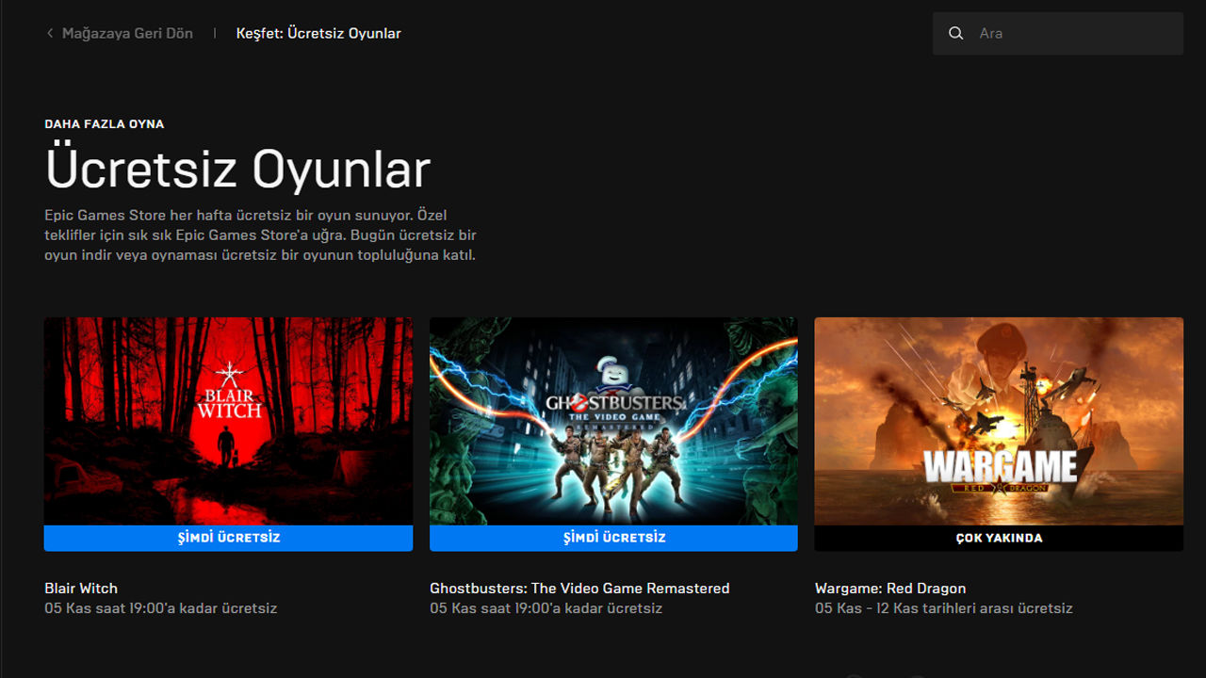Click the Ara search input field
The image size is (1206, 678).
click(1058, 33)
